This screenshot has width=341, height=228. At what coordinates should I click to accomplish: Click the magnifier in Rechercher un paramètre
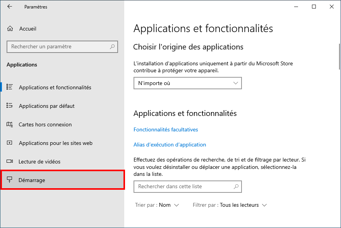point(112,47)
